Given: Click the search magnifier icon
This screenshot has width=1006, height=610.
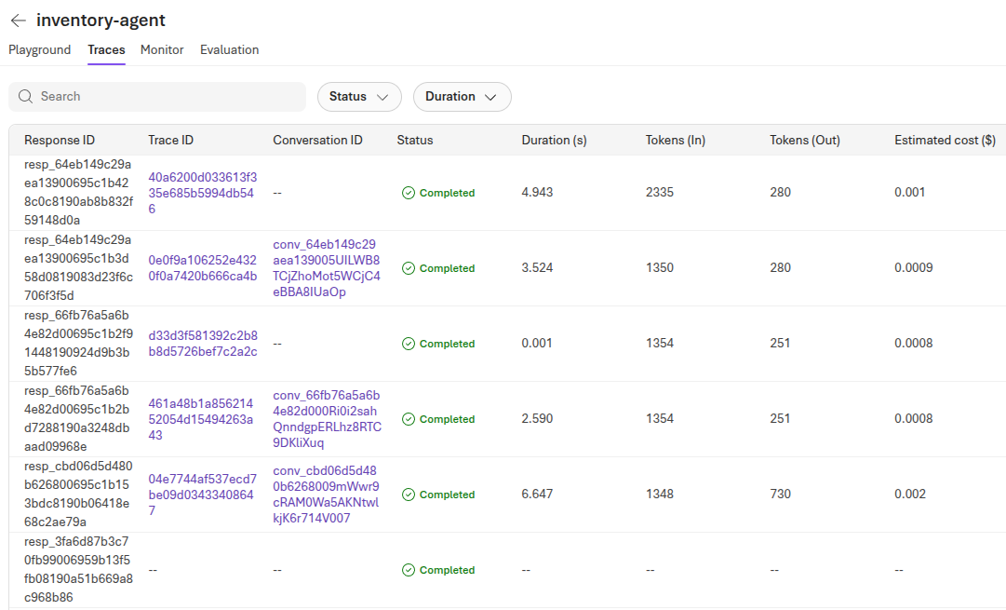Looking at the screenshot, I should click(x=24, y=96).
